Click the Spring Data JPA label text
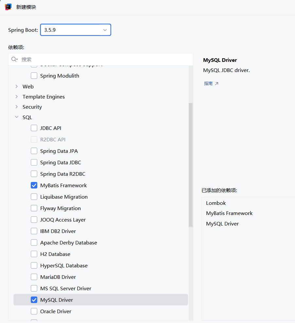 click(59, 151)
